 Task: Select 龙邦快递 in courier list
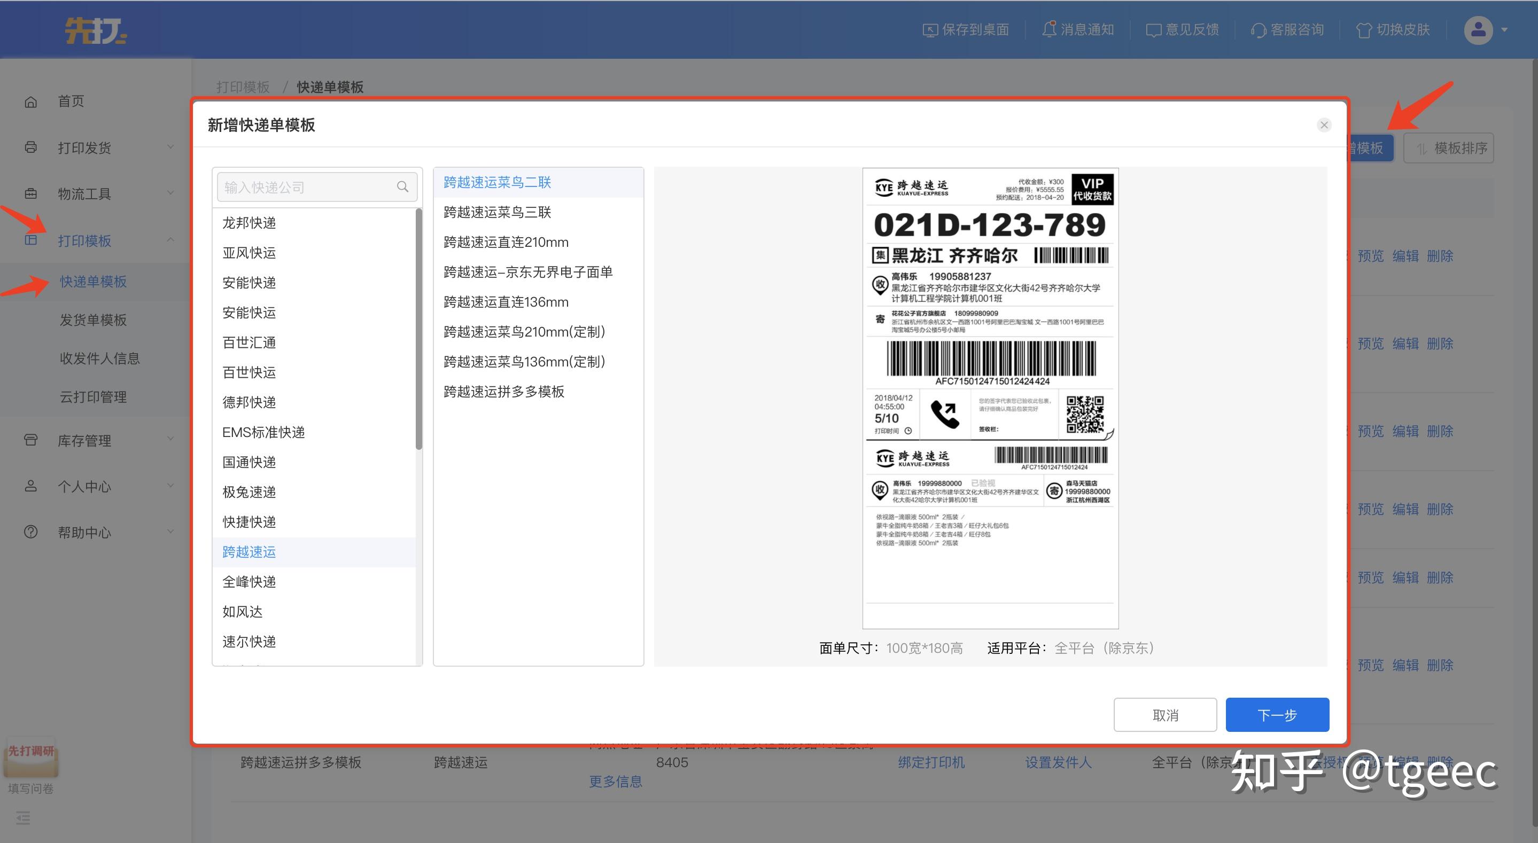coord(314,223)
